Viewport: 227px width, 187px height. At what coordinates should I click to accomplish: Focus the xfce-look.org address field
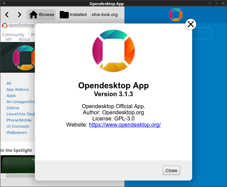coord(107,15)
